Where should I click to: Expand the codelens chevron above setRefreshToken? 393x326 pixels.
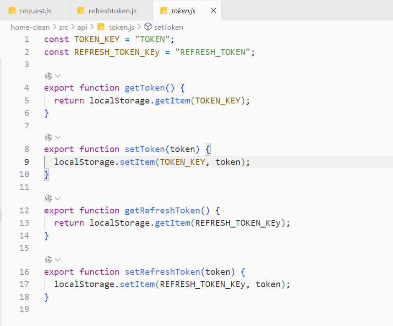(58, 260)
